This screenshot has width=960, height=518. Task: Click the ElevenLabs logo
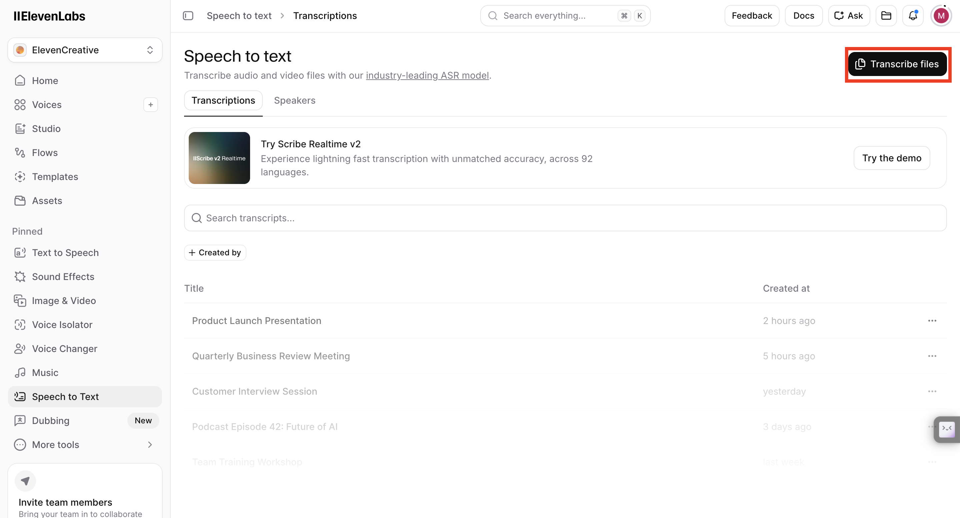point(49,16)
